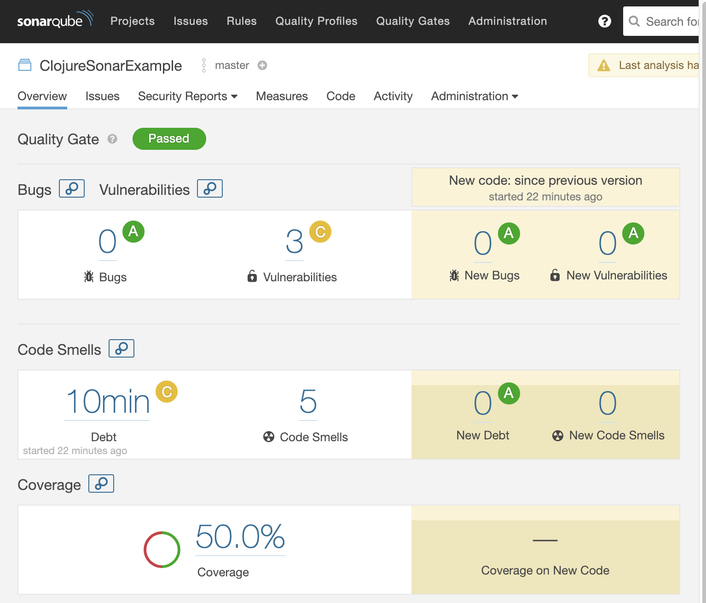Click the 3 Vulnerabilities count
The width and height of the screenshot is (706, 603).
295,242
